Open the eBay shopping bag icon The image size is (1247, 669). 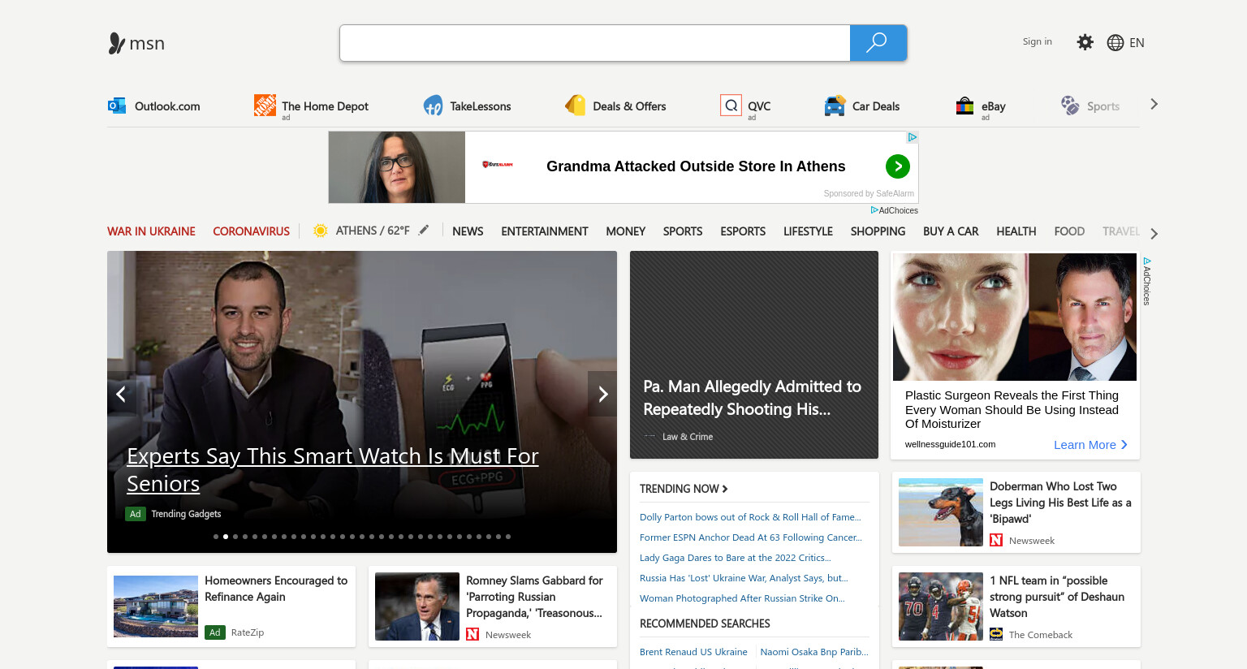(964, 106)
